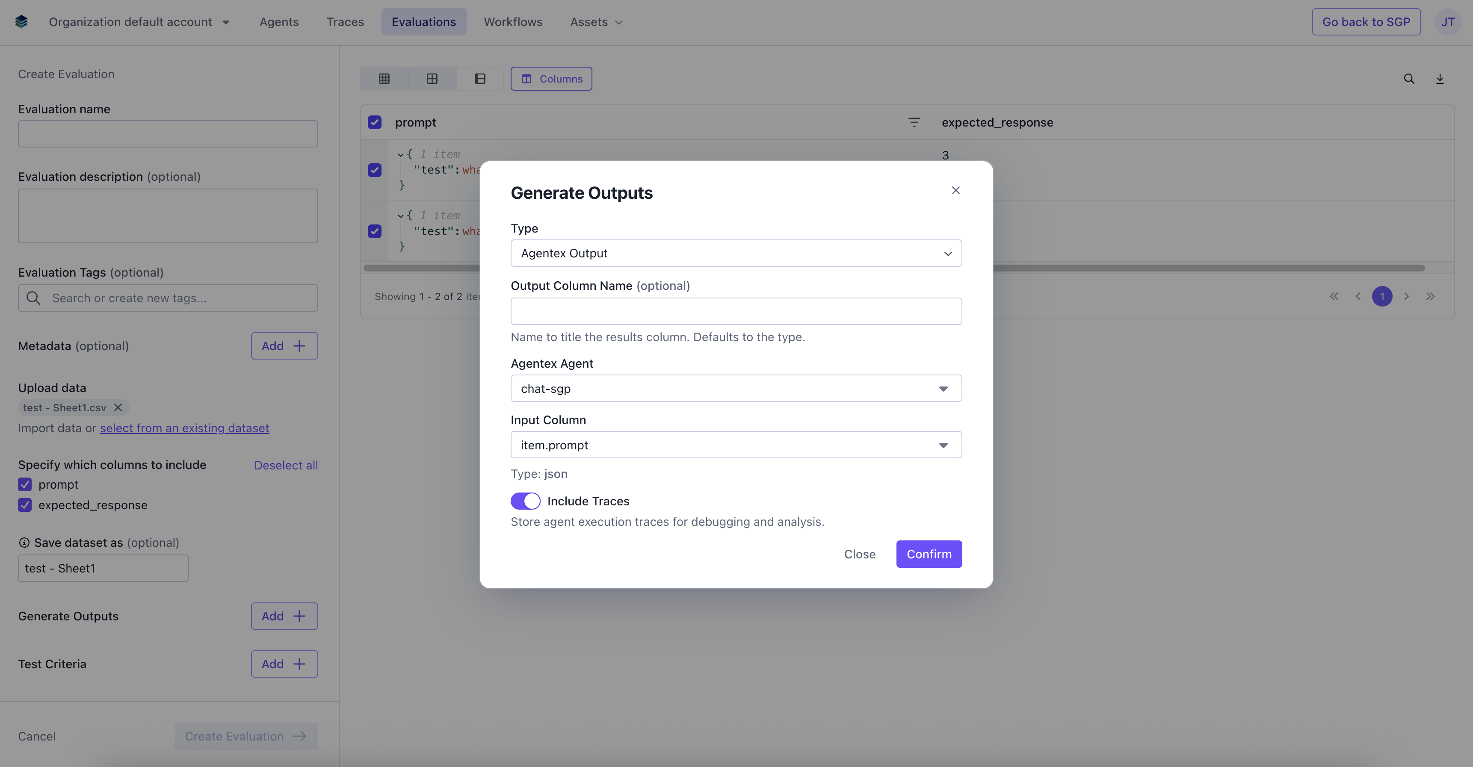Remove the test - Sheet1.csv file chip
Viewport: 1473px width, 767px height.
click(x=118, y=407)
